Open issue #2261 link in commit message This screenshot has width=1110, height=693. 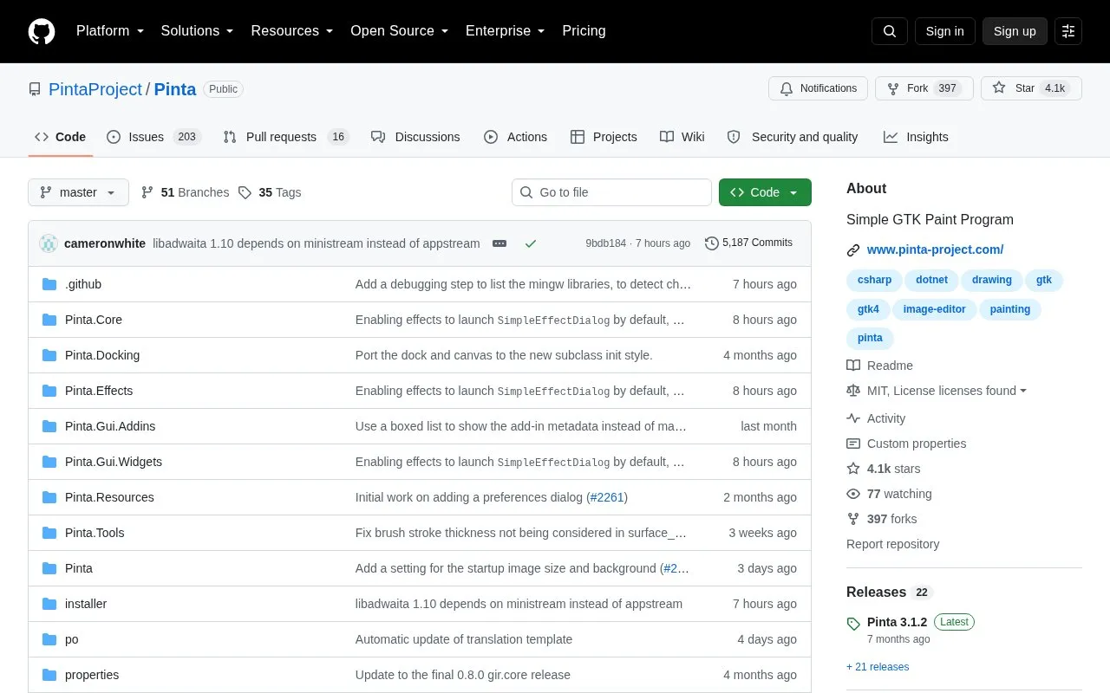coord(607,497)
